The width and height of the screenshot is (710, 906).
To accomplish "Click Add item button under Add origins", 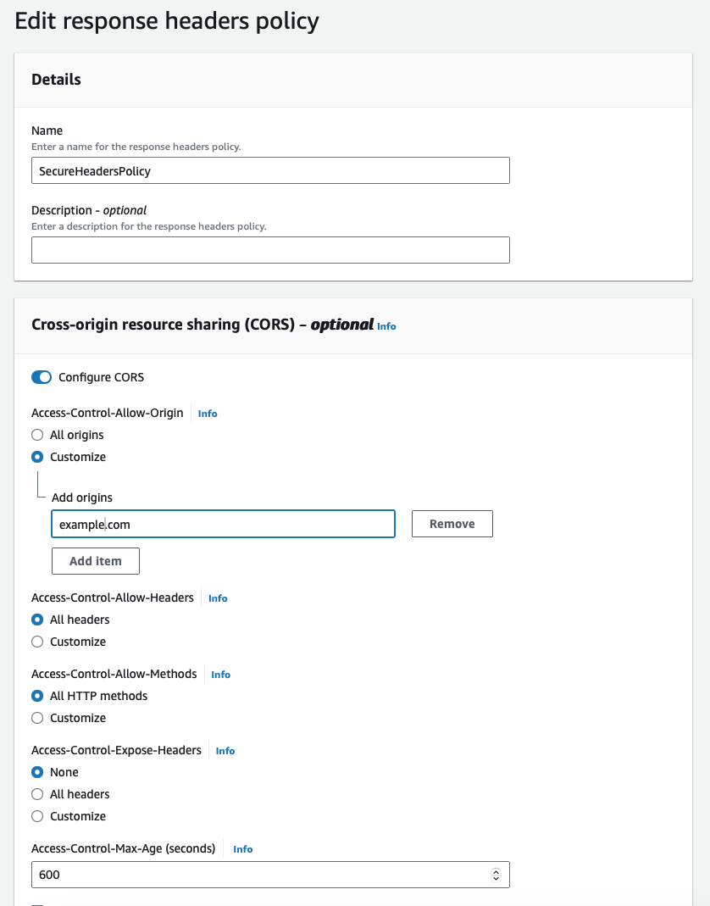I will click(x=96, y=561).
